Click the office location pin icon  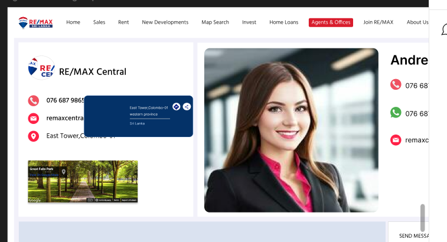click(x=33, y=136)
